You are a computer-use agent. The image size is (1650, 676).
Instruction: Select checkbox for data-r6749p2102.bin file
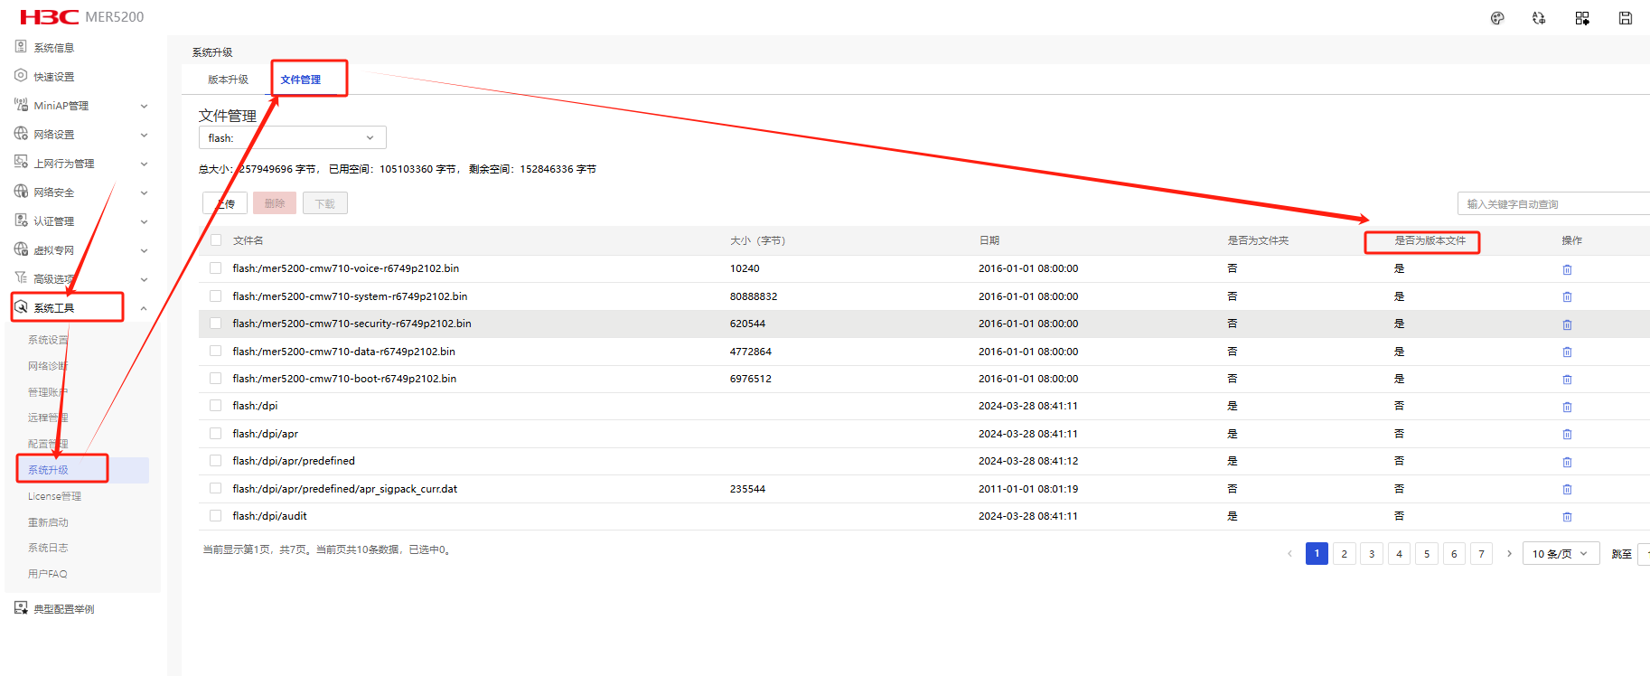point(215,351)
